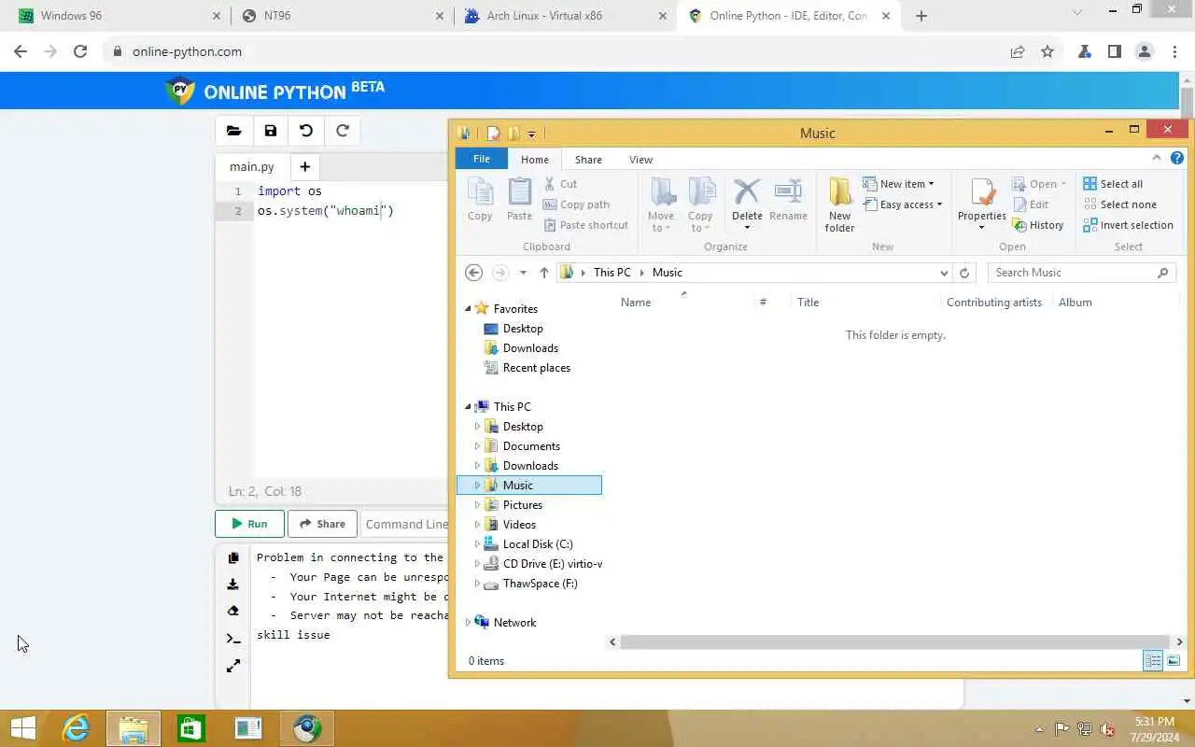Collapse Favorites tree section
This screenshot has height=747, width=1195.
(x=469, y=308)
